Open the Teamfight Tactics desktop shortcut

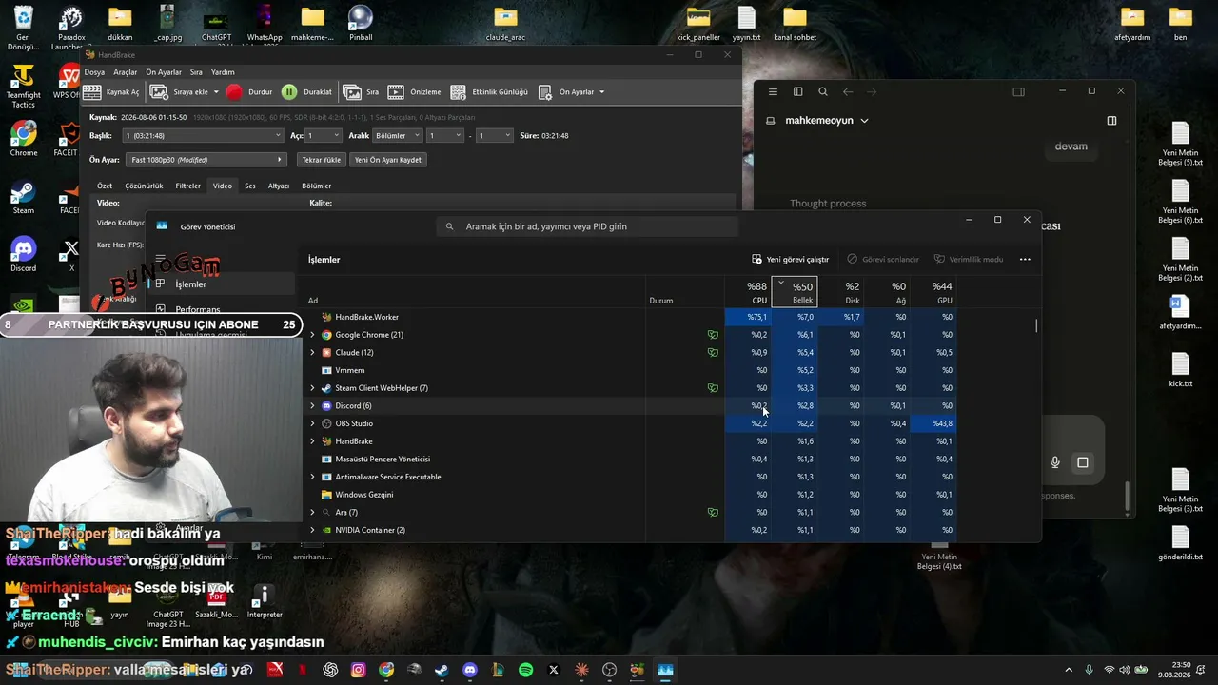tap(24, 86)
